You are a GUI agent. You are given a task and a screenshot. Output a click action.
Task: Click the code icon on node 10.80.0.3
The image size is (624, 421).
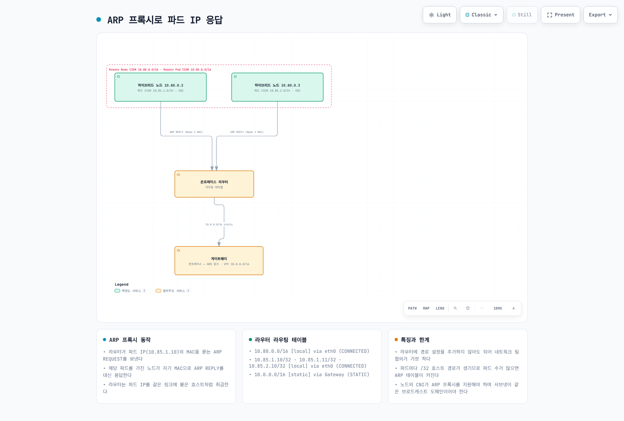point(235,77)
